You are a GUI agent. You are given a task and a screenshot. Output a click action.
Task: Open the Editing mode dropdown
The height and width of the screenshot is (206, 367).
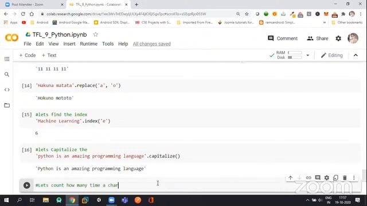[331, 56]
